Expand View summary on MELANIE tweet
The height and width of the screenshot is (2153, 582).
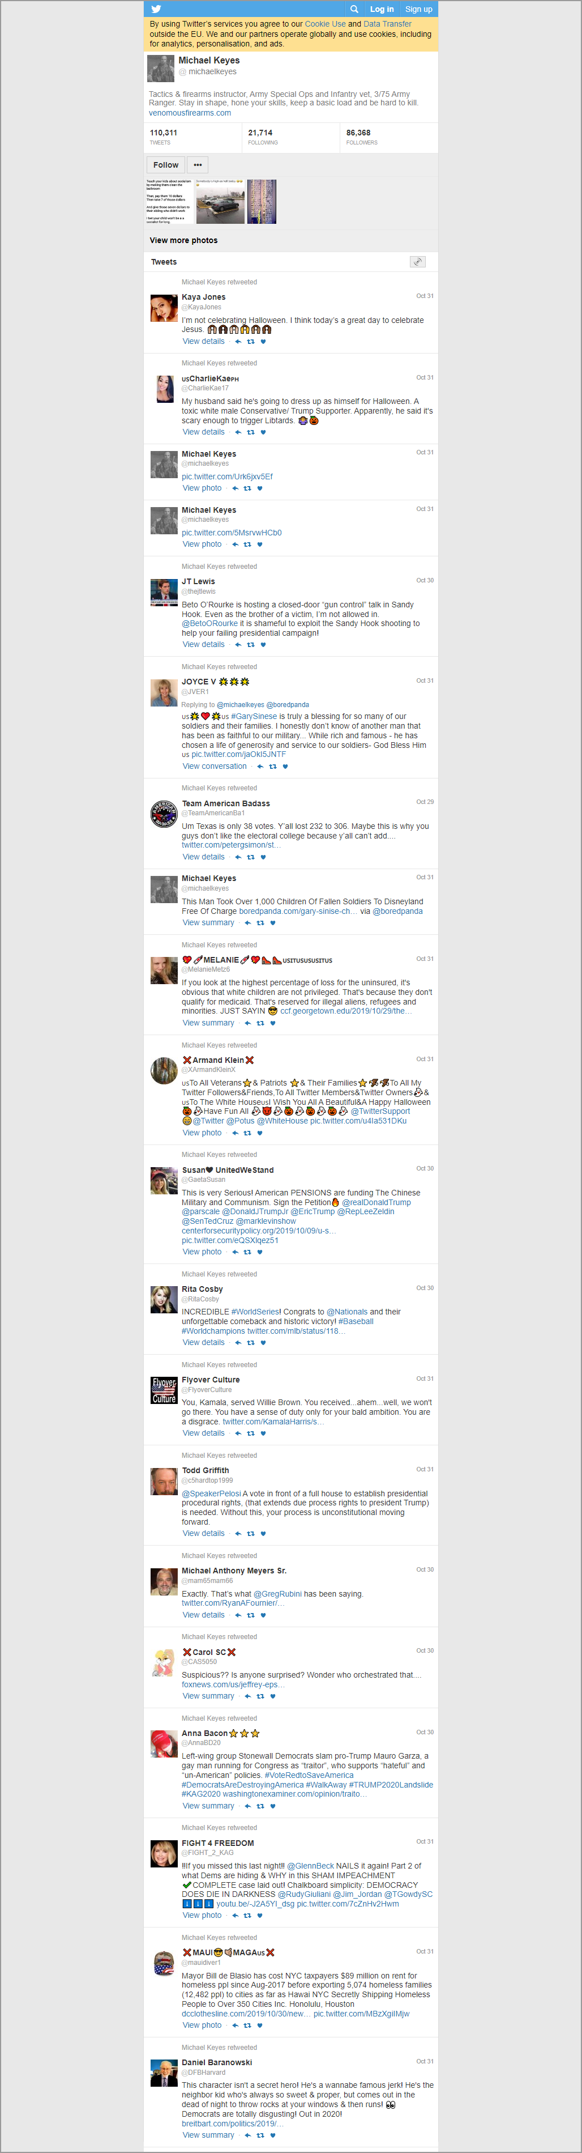tap(209, 1023)
